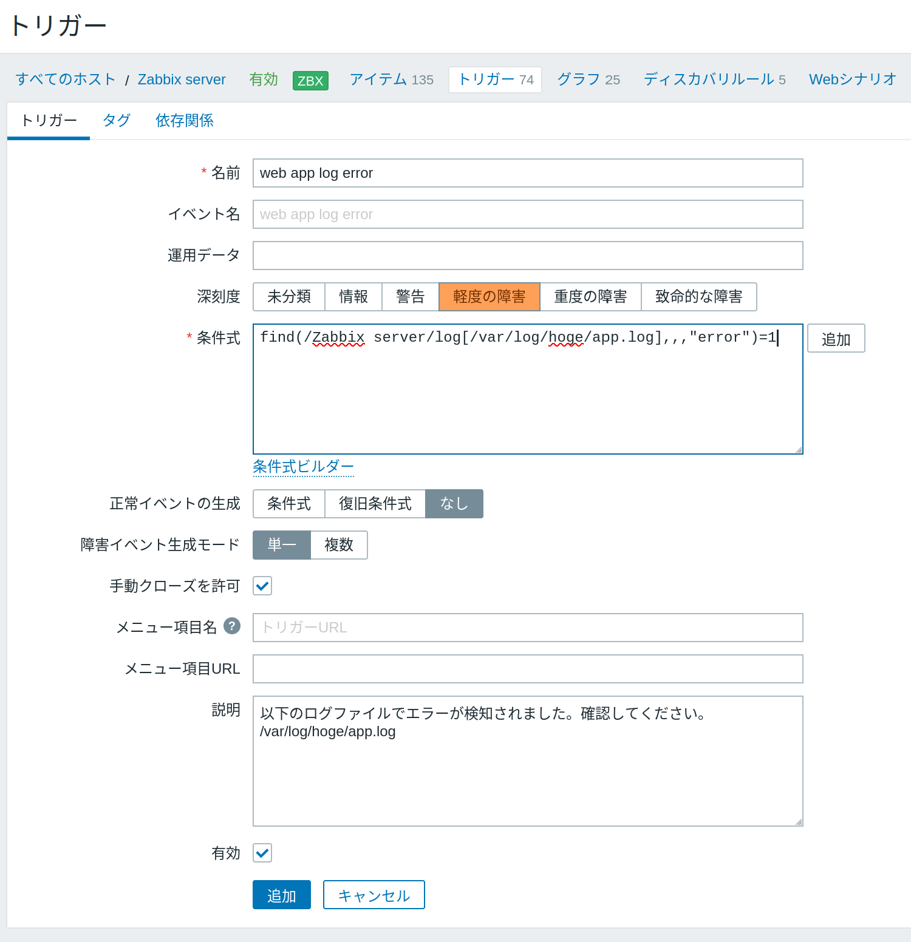Open すべてのホスト breadcrumb link
Screen dimensions: 911x942
pos(66,80)
